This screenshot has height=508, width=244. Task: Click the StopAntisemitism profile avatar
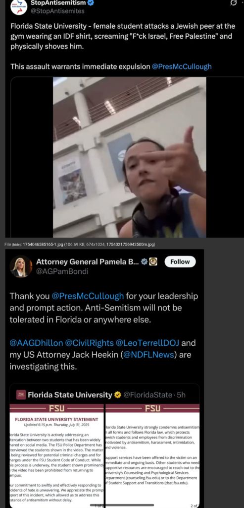tap(18, 7)
